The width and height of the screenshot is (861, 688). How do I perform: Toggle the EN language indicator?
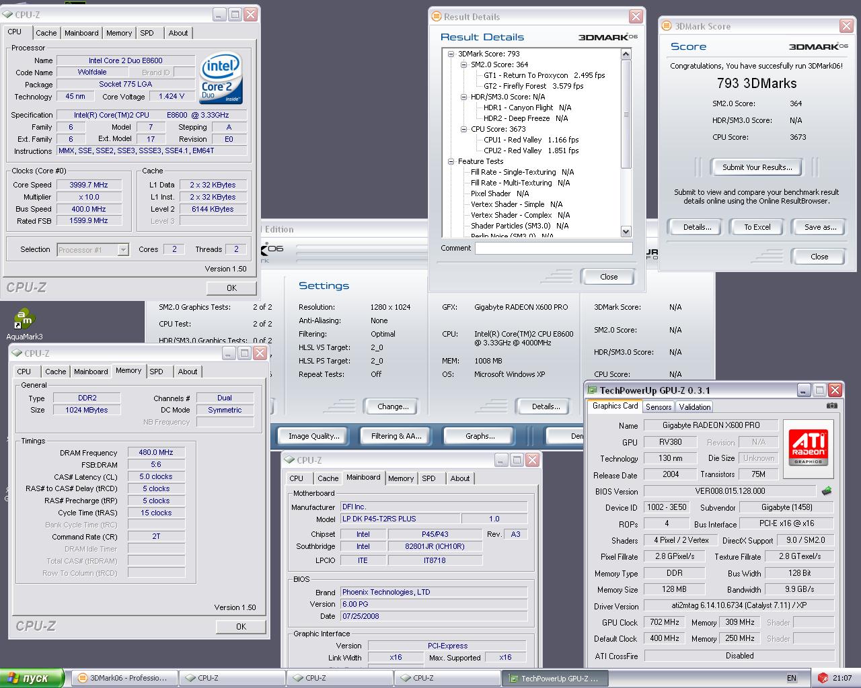(792, 678)
